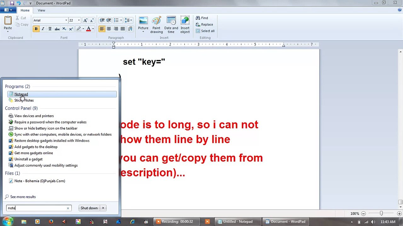Open Firefox from the taskbar
This screenshot has height=226, width=403.
coord(51,222)
